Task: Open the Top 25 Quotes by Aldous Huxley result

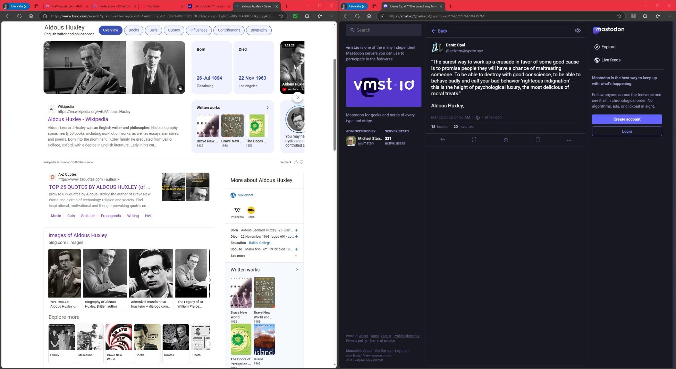Action: coord(99,187)
